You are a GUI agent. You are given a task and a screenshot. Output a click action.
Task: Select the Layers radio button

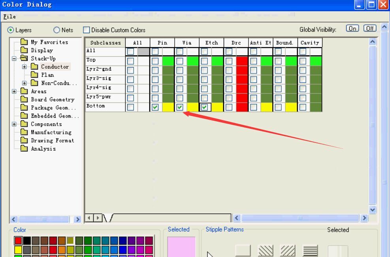pos(10,30)
